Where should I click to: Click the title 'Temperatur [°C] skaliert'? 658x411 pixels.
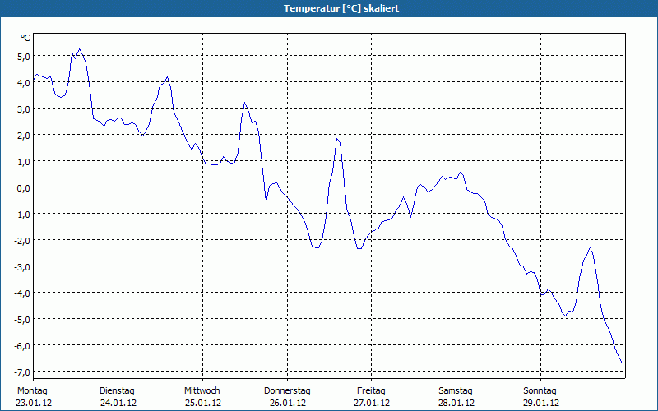pos(341,8)
